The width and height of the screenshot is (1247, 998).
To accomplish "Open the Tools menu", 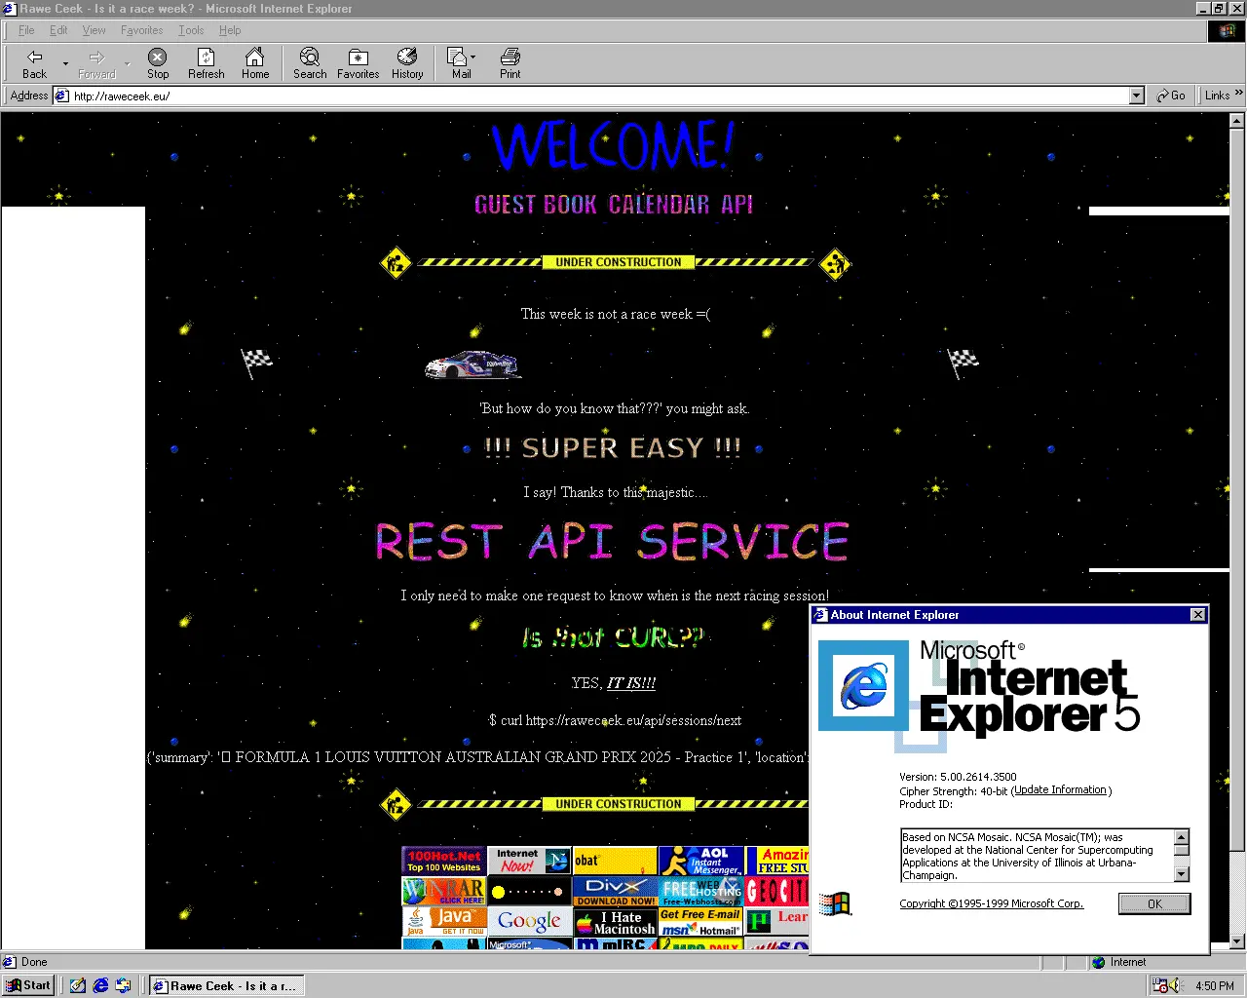I will pyautogui.click(x=191, y=30).
